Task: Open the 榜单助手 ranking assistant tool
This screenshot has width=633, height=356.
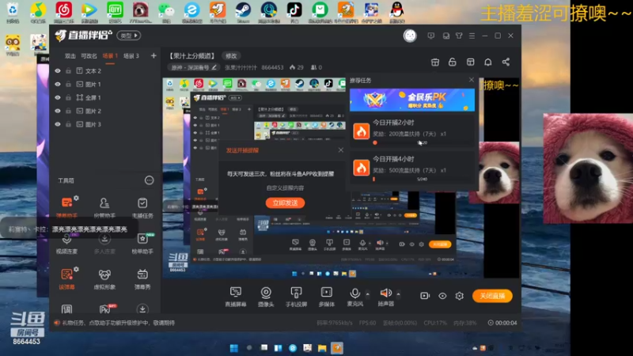Action: pyautogui.click(x=142, y=243)
